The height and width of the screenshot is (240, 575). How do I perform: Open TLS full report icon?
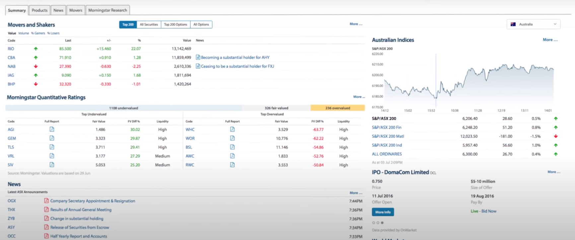pos(52,147)
